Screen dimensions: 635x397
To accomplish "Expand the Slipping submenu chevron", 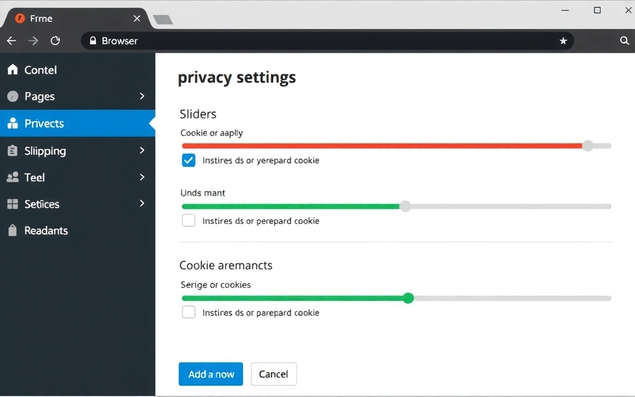I will click(x=142, y=151).
